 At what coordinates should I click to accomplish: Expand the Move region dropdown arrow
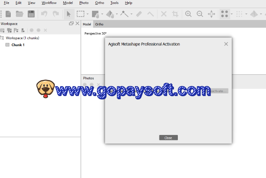(102, 14)
